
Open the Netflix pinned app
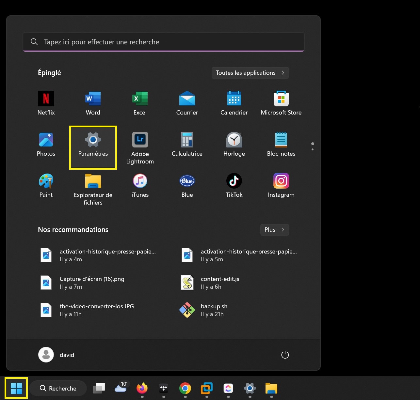click(46, 103)
